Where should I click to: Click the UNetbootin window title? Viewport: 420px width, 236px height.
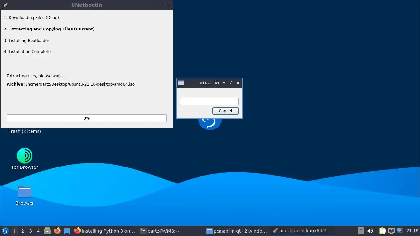87,5
